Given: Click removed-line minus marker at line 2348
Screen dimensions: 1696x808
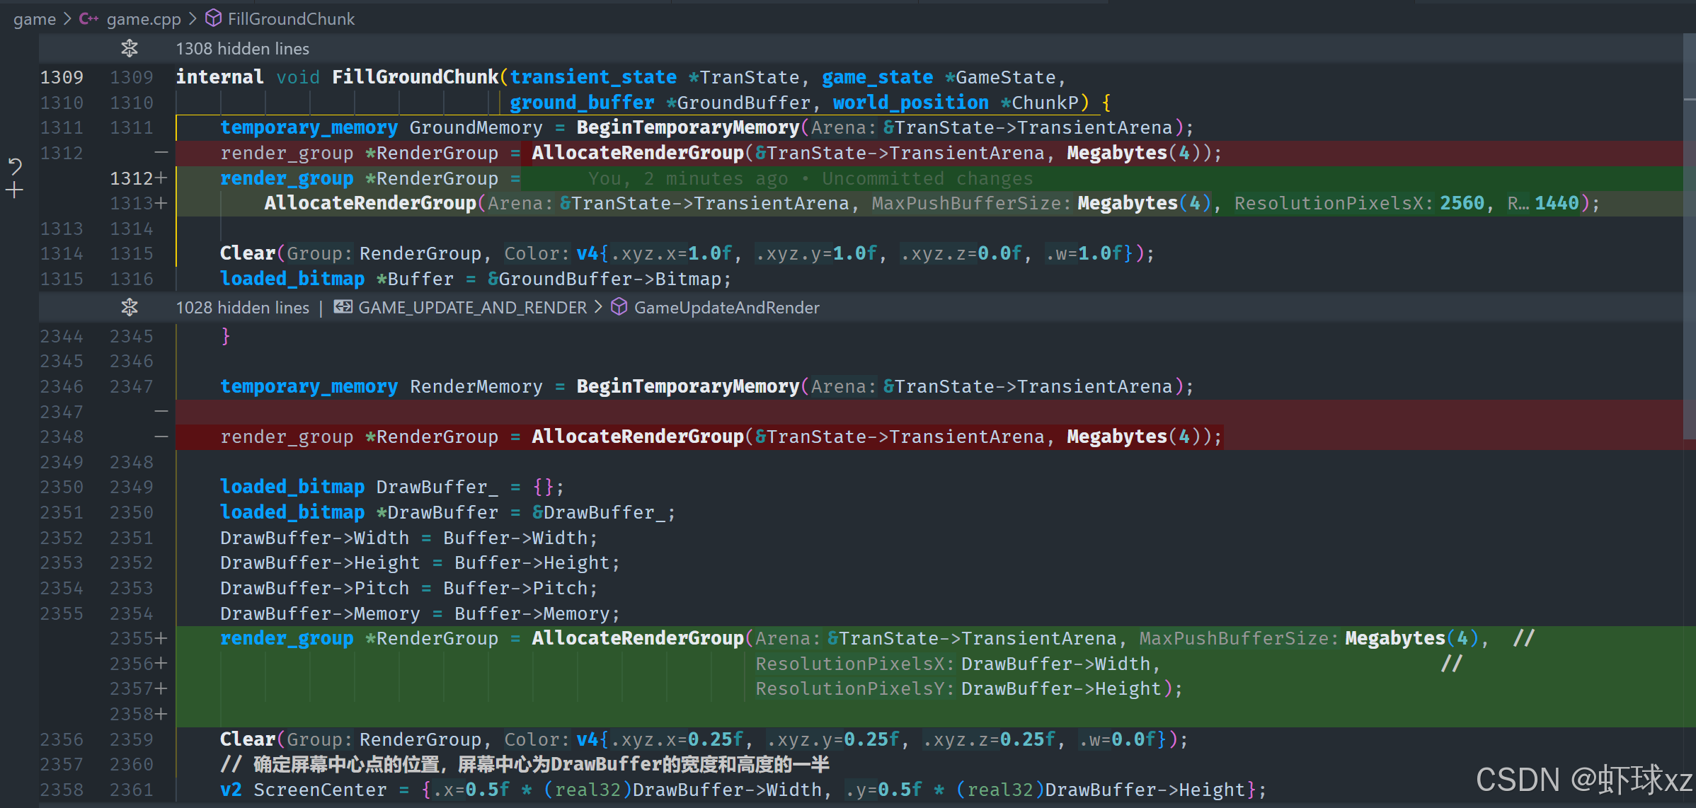Looking at the screenshot, I should tap(161, 437).
